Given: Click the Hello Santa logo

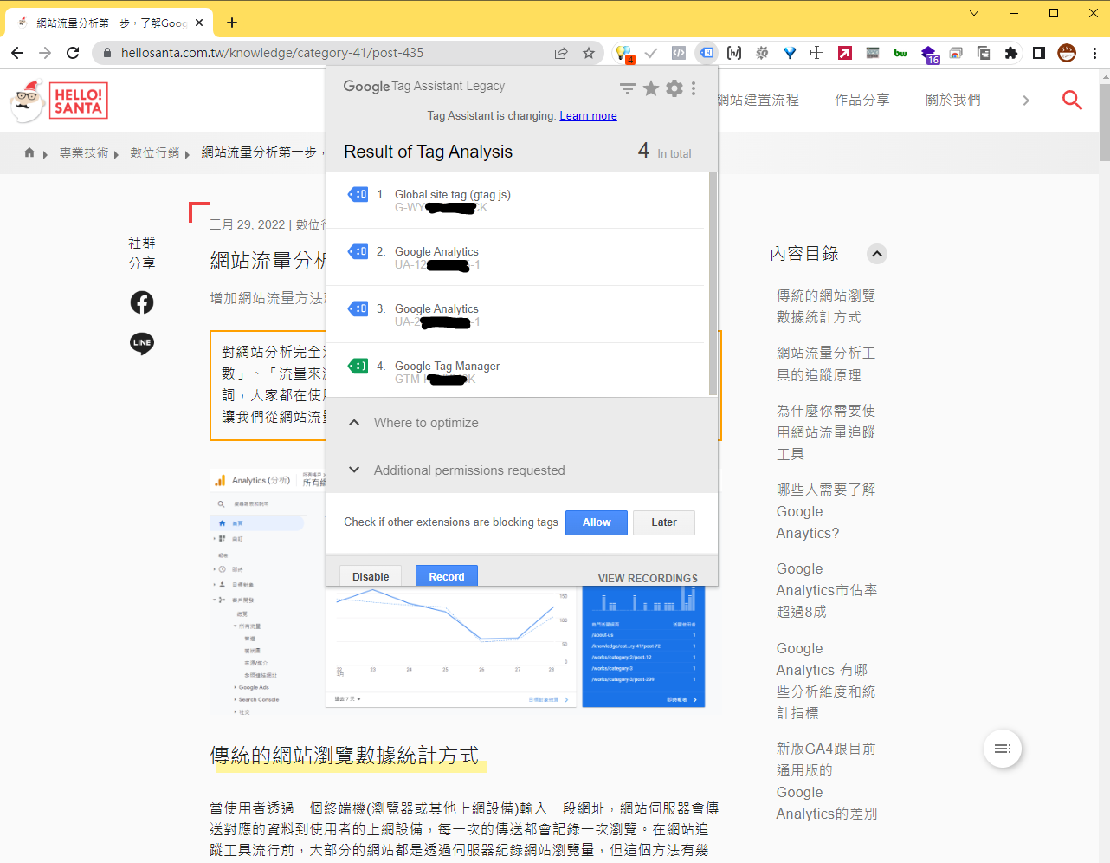Looking at the screenshot, I should pos(59,101).
